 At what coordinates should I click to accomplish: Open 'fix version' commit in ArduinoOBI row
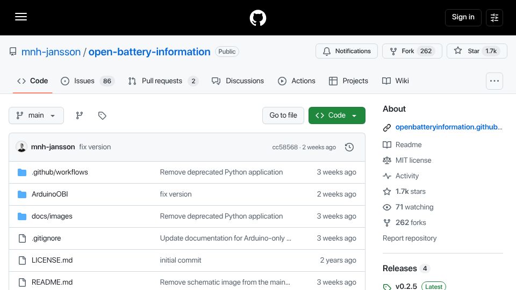(176, 194)
